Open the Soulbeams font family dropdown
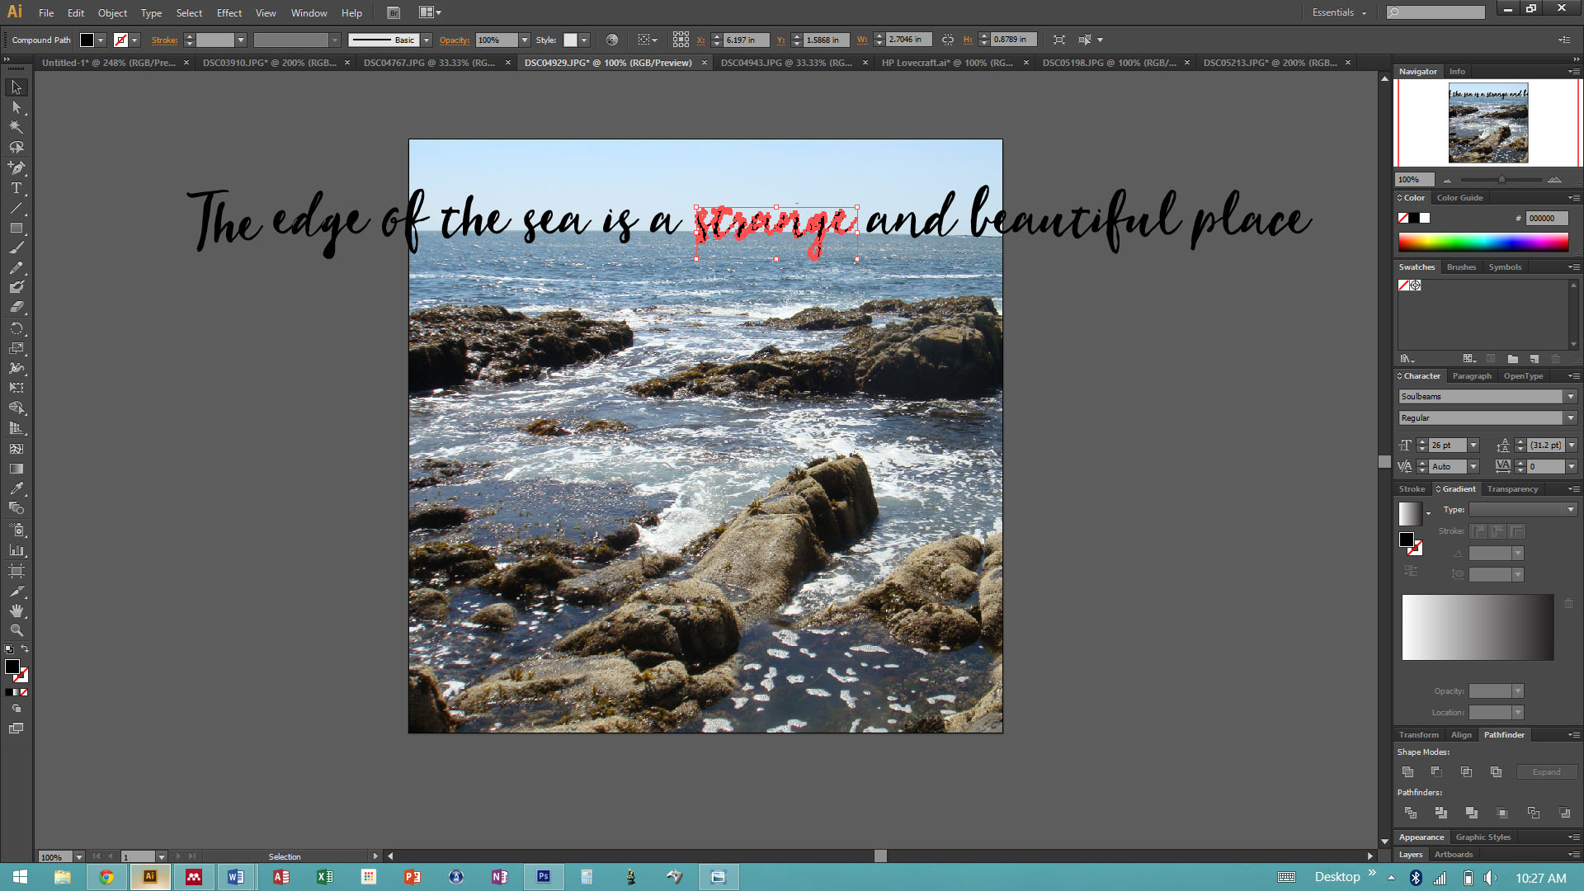The width and height of the screenshot is (1584, 891). (x=1571, y=397)
